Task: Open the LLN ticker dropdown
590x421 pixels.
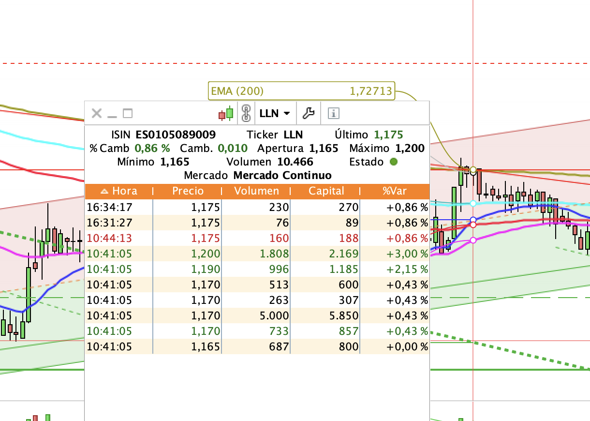Action: [x=274, y=113]
